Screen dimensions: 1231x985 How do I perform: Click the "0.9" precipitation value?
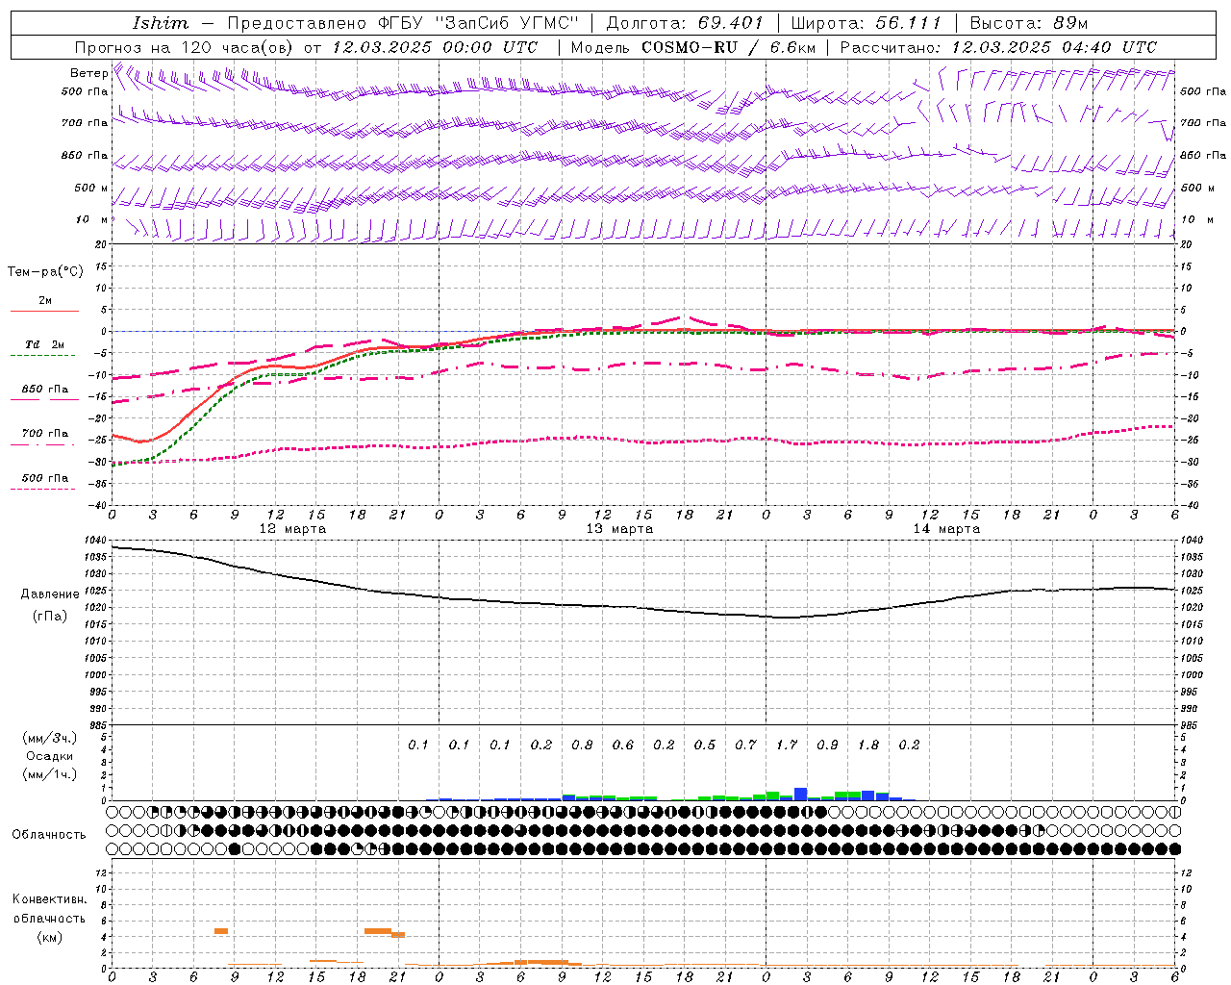827,745
